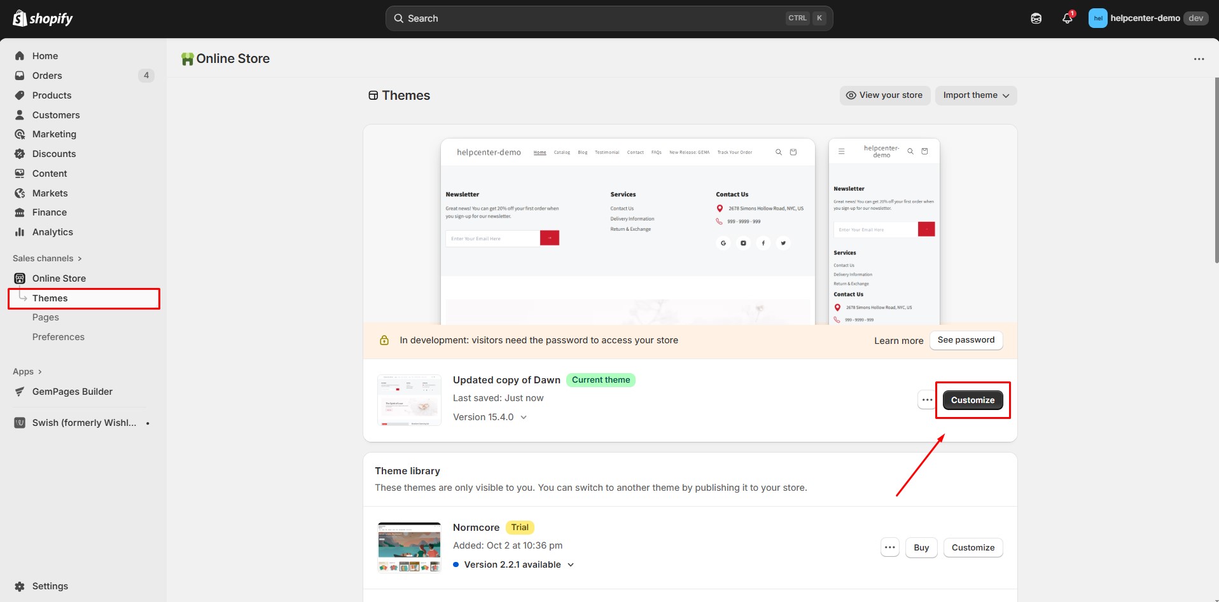Click the Shopify logo
1219x602 pixels.
pos(43,18)
